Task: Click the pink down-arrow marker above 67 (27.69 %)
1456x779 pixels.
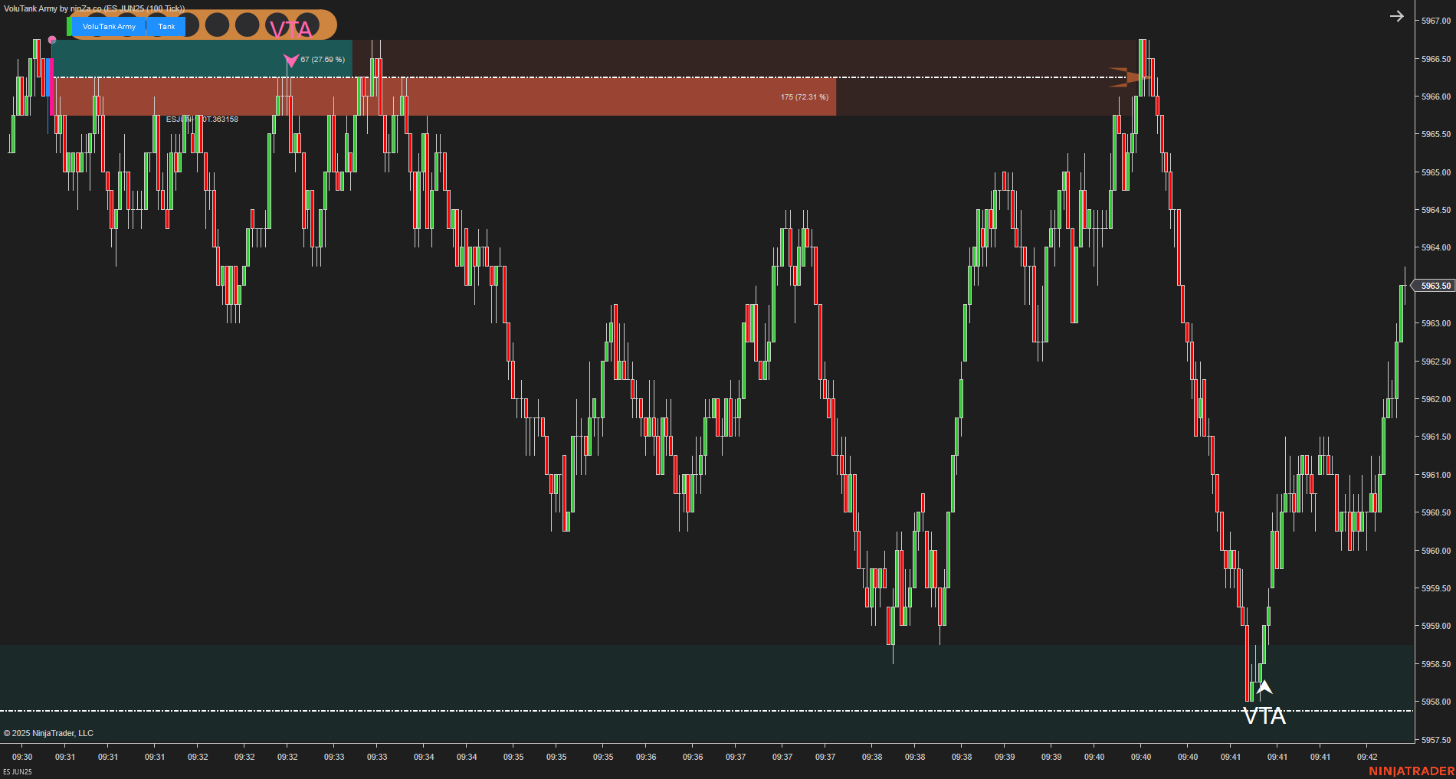Action: (x=293, y=60)
